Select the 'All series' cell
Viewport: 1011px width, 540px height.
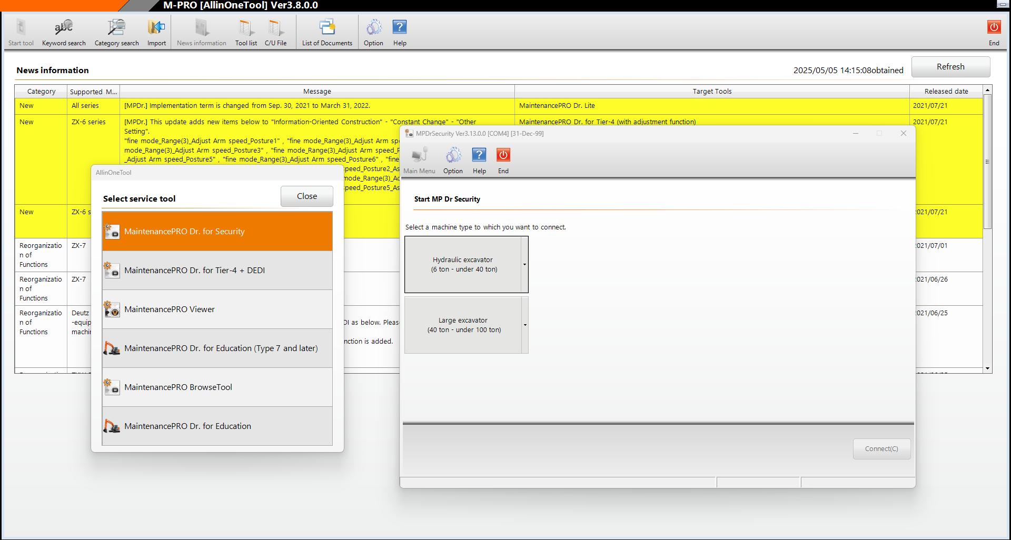pos(93,105)
